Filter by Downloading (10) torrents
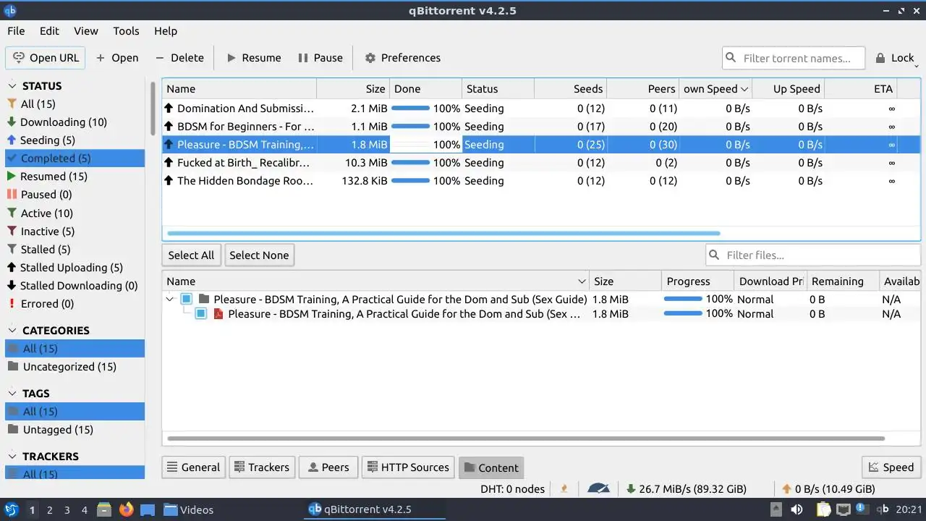 75,122
